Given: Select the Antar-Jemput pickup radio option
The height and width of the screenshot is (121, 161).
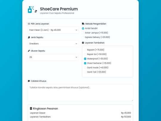Looking at the screenshot, I should (83, 33).
